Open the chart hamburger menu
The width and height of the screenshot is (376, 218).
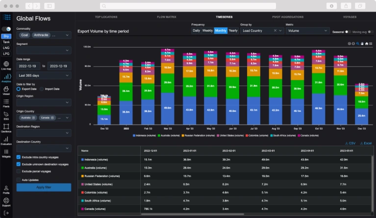click(x=371, y=44)
